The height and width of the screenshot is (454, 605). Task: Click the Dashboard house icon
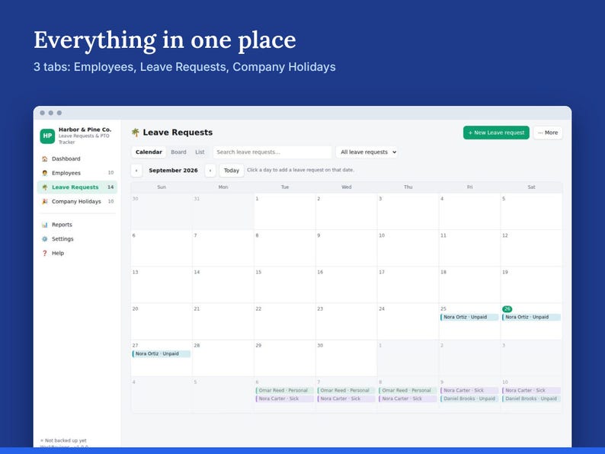point(45,159)
